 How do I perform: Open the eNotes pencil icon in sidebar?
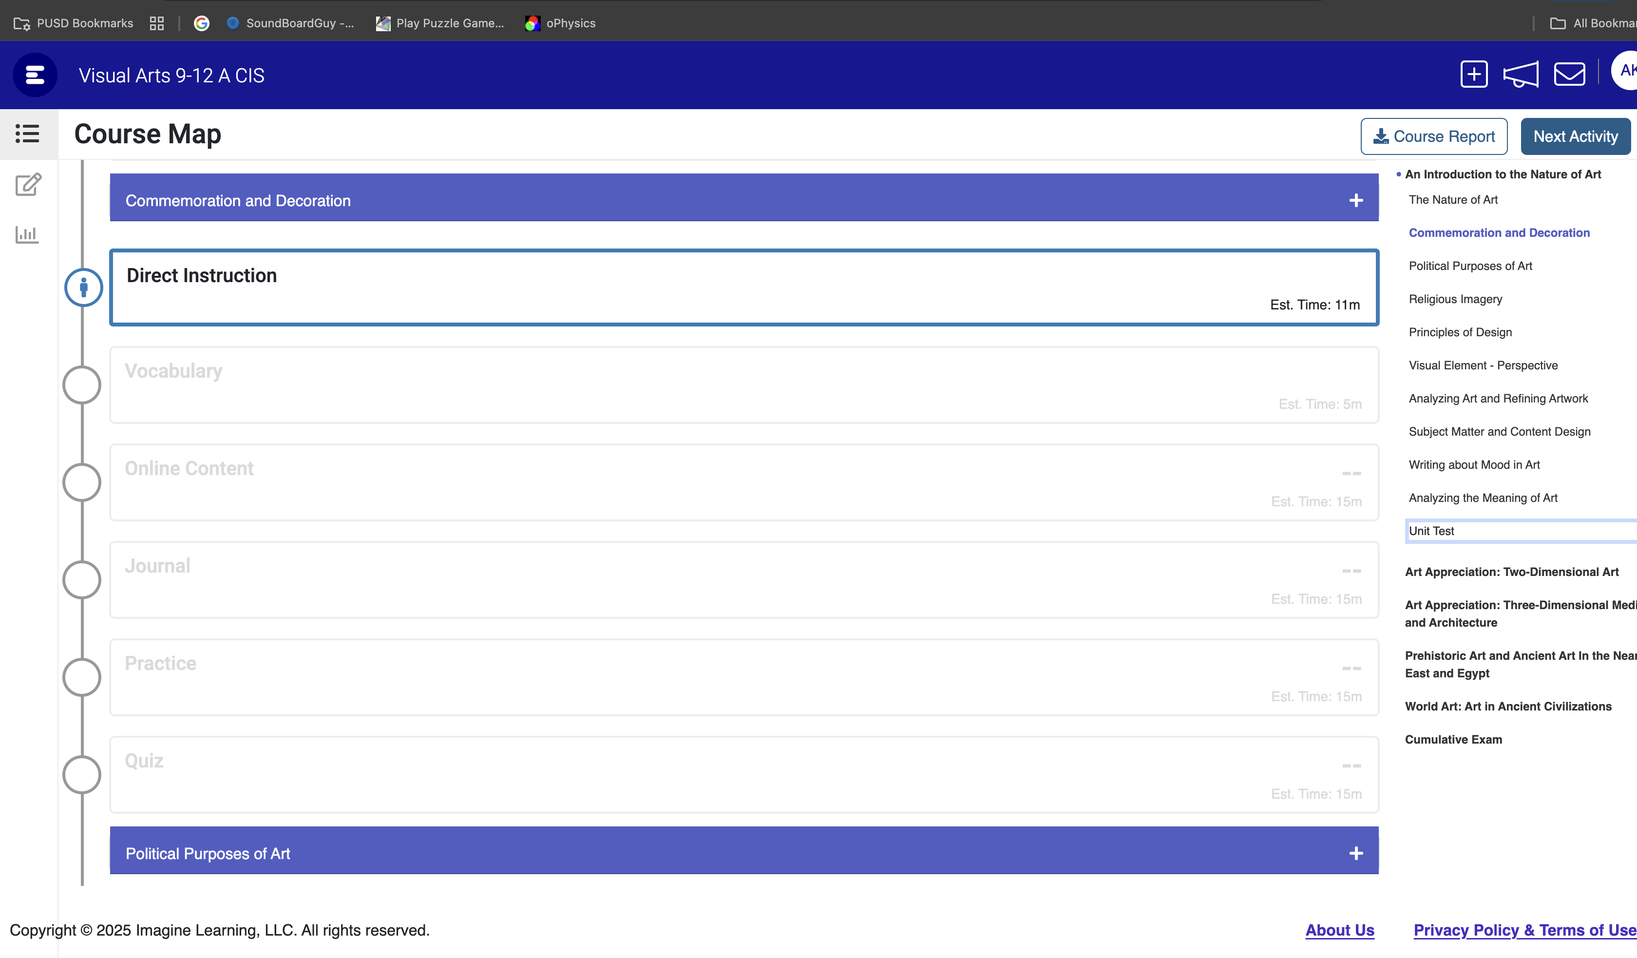28,185
